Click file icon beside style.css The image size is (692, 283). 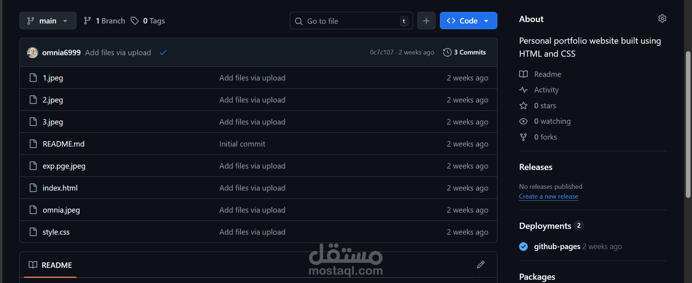33,232
